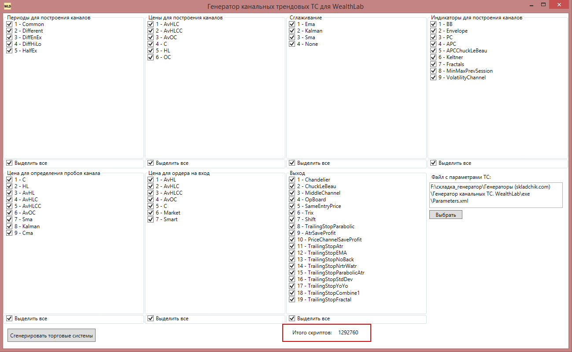Toggle the "6 - OC" price checkbox
572x352 pixels.
coord(151,57)
